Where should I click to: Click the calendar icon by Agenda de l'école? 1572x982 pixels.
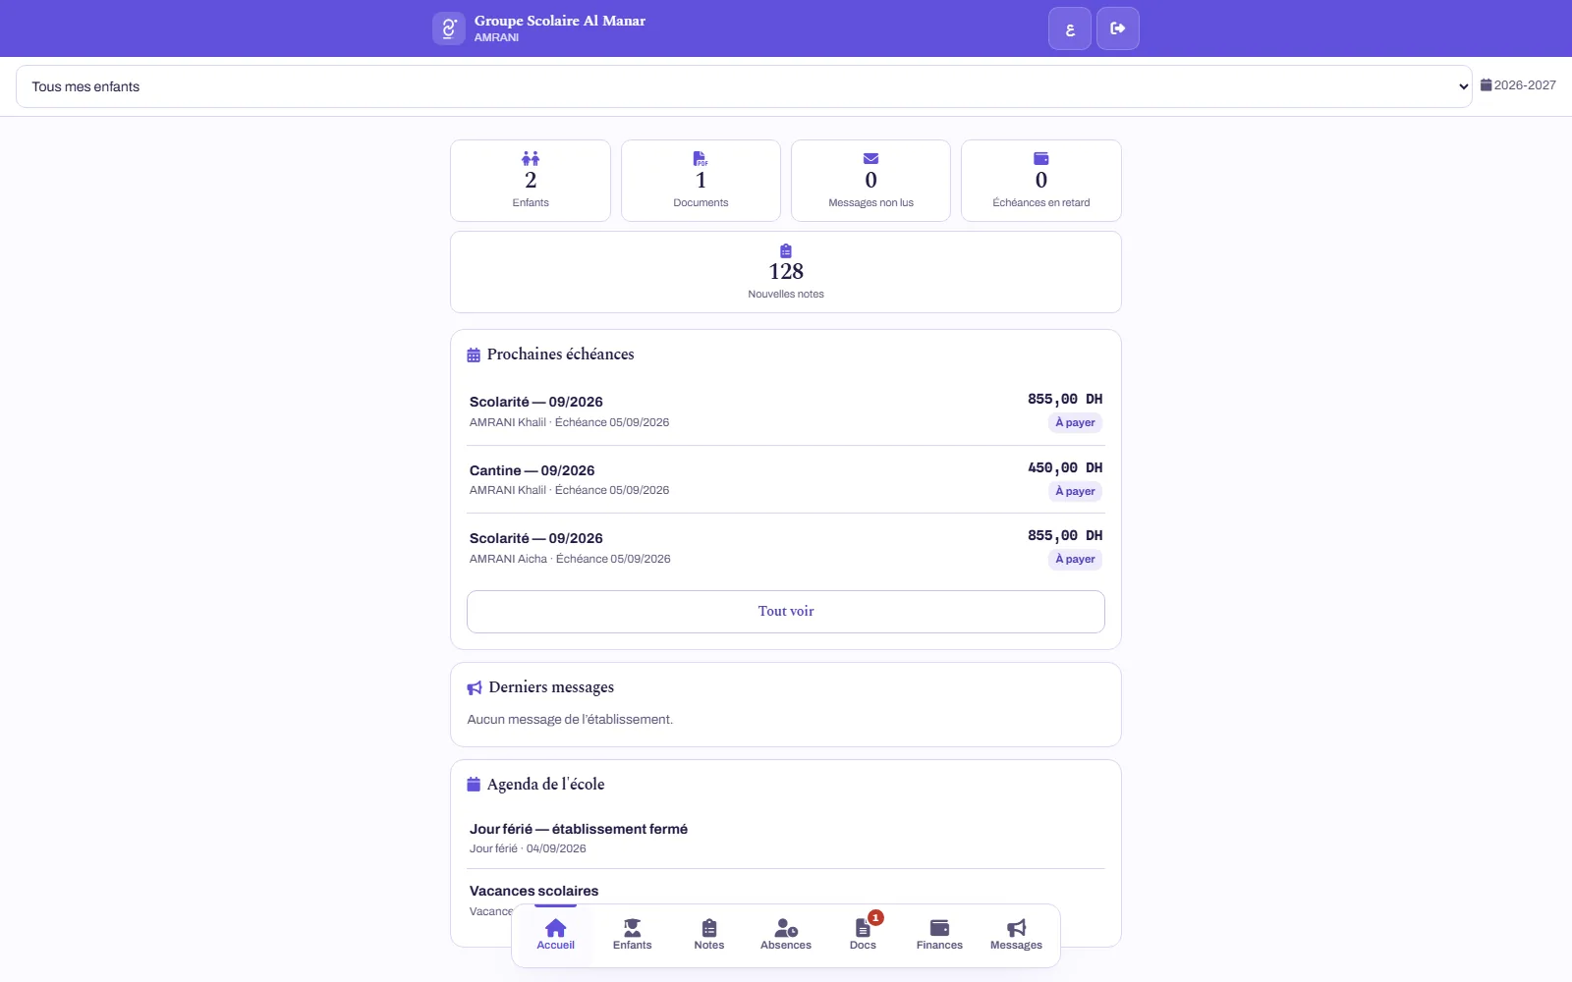click(x=474, y=784)
